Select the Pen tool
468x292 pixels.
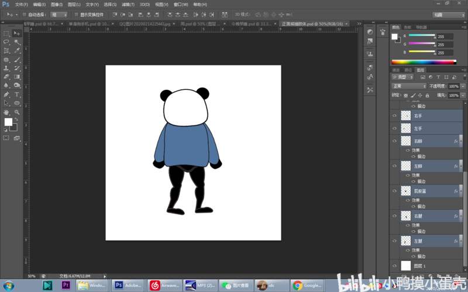click(6, 95)
